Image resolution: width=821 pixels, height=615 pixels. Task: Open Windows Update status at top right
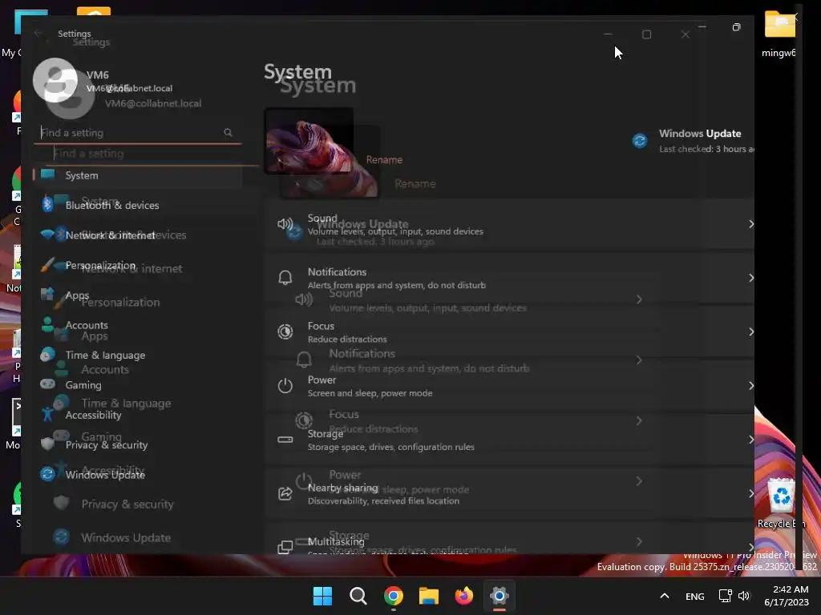692,141
